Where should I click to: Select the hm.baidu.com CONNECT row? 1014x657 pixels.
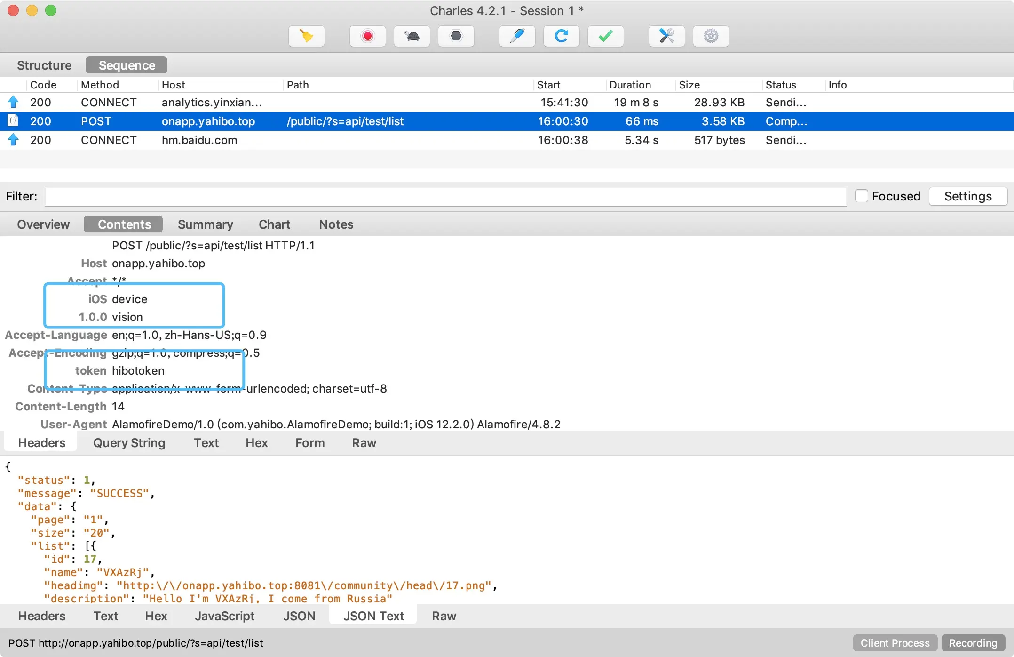[199, 140]
